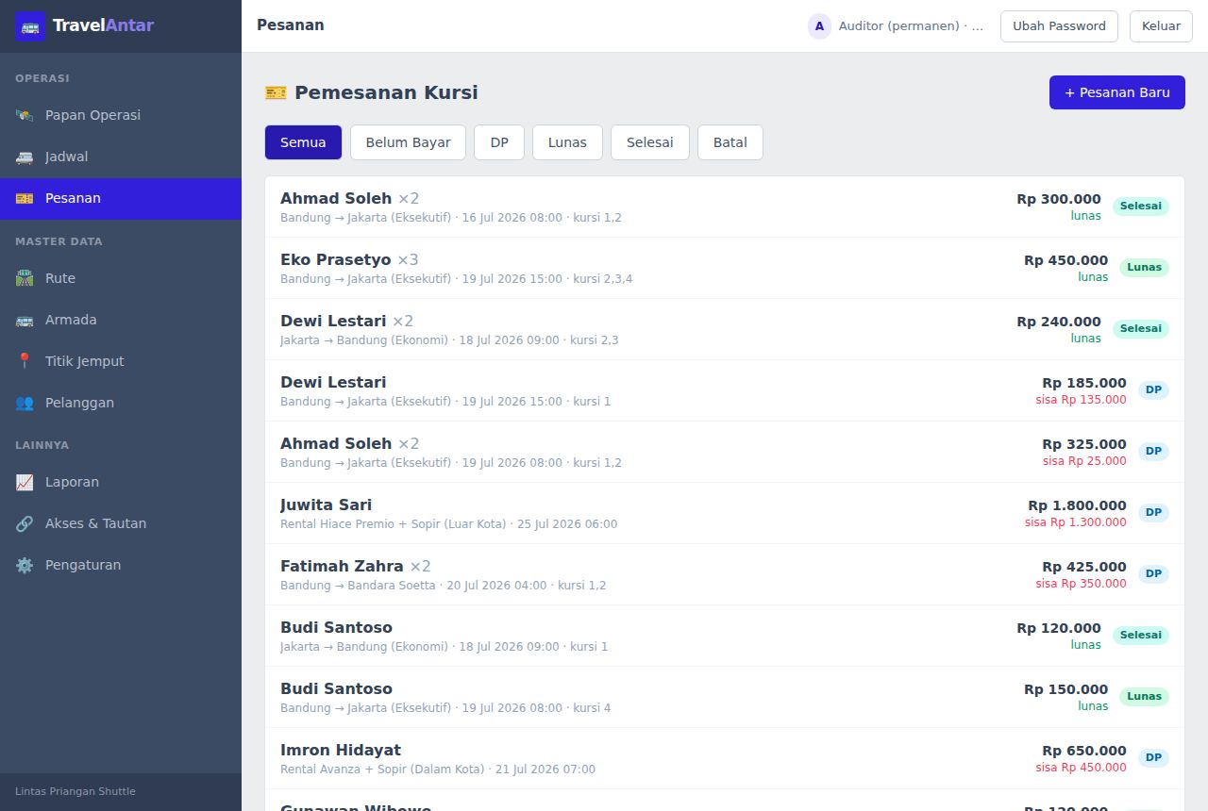Open Imron Hidayat rental Avanza order
1208x811 pixels.
[725, 758]
